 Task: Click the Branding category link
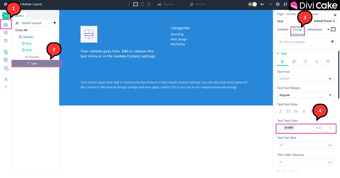pyautogui.click(x=177, y=34)
